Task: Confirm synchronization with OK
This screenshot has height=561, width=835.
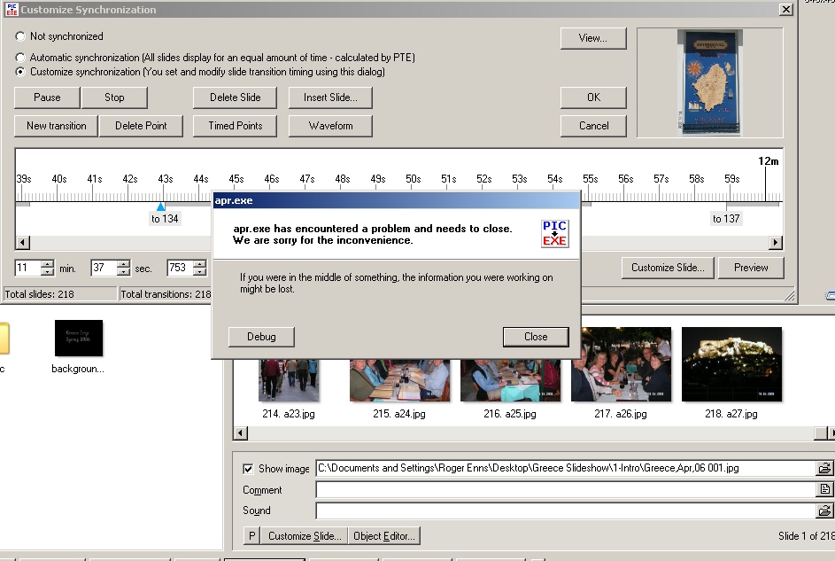Action: (x=593, y=97)
